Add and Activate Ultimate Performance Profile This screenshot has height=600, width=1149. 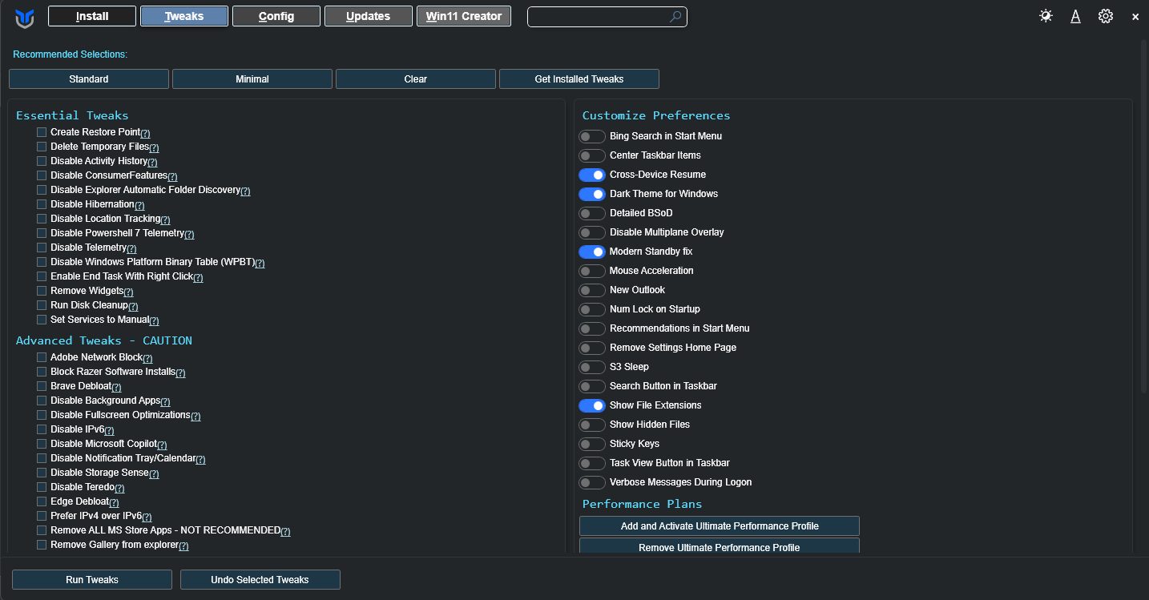(720, 526)
